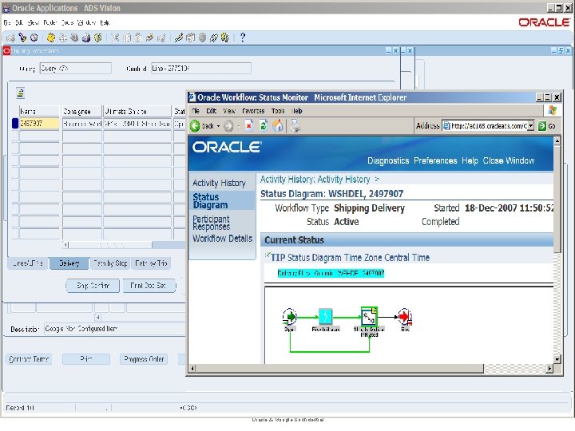This screenshot has height=431, width=575.
Task: Click the Activity History breadcrumb link
Action: click(x=315, y=180)
